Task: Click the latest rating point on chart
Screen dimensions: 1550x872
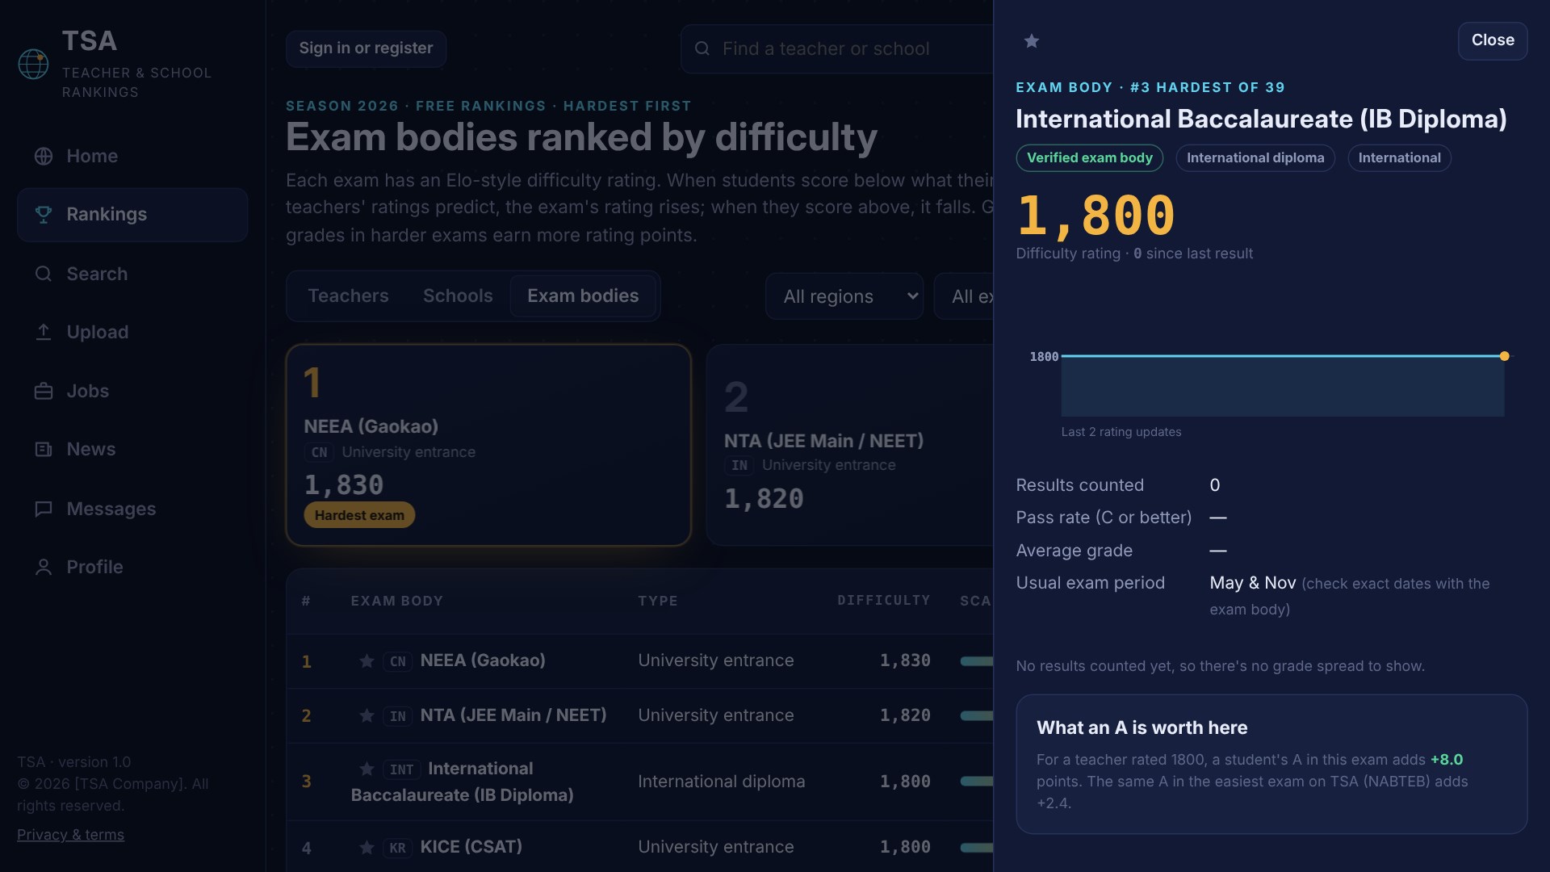Action: [x=1504, y=356]
